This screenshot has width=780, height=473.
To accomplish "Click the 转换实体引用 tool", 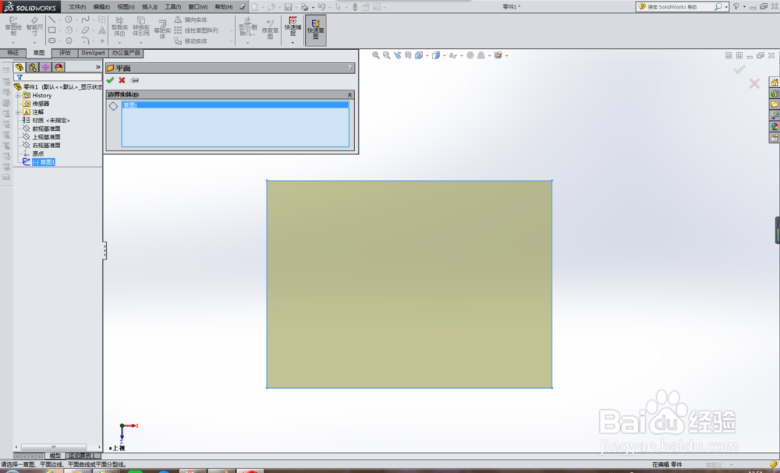I will [140, 26].
